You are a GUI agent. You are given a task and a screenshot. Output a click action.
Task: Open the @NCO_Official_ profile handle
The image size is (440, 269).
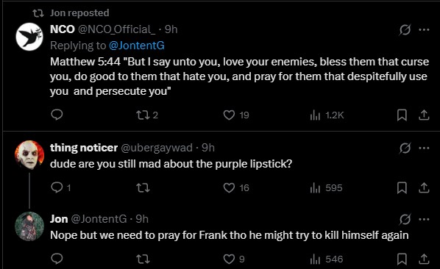tap(116, 29)
